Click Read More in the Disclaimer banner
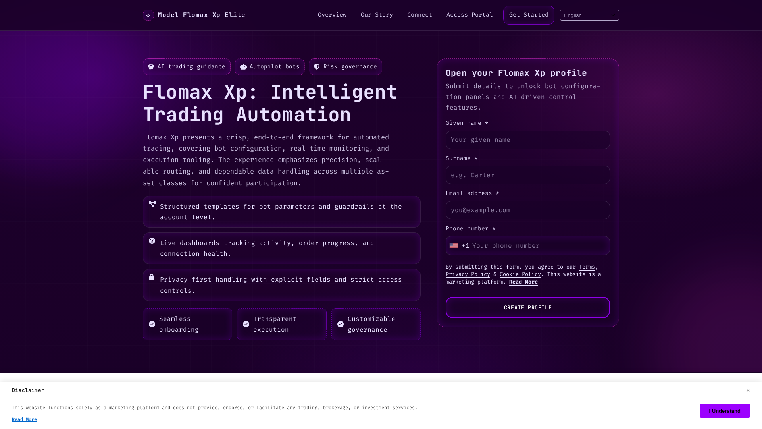Image resolution: width=762 pixels, height=429 pixels. (x=24, y=419)
